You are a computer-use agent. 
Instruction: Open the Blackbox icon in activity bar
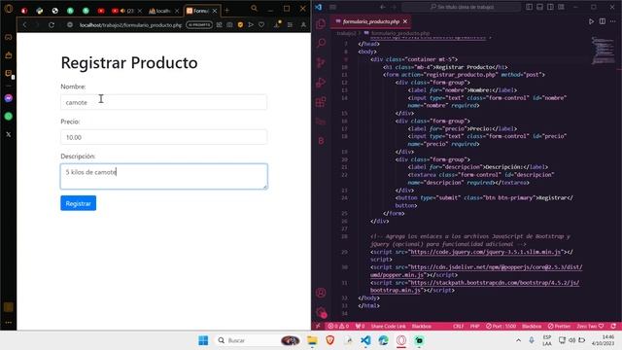pos(321,141)
